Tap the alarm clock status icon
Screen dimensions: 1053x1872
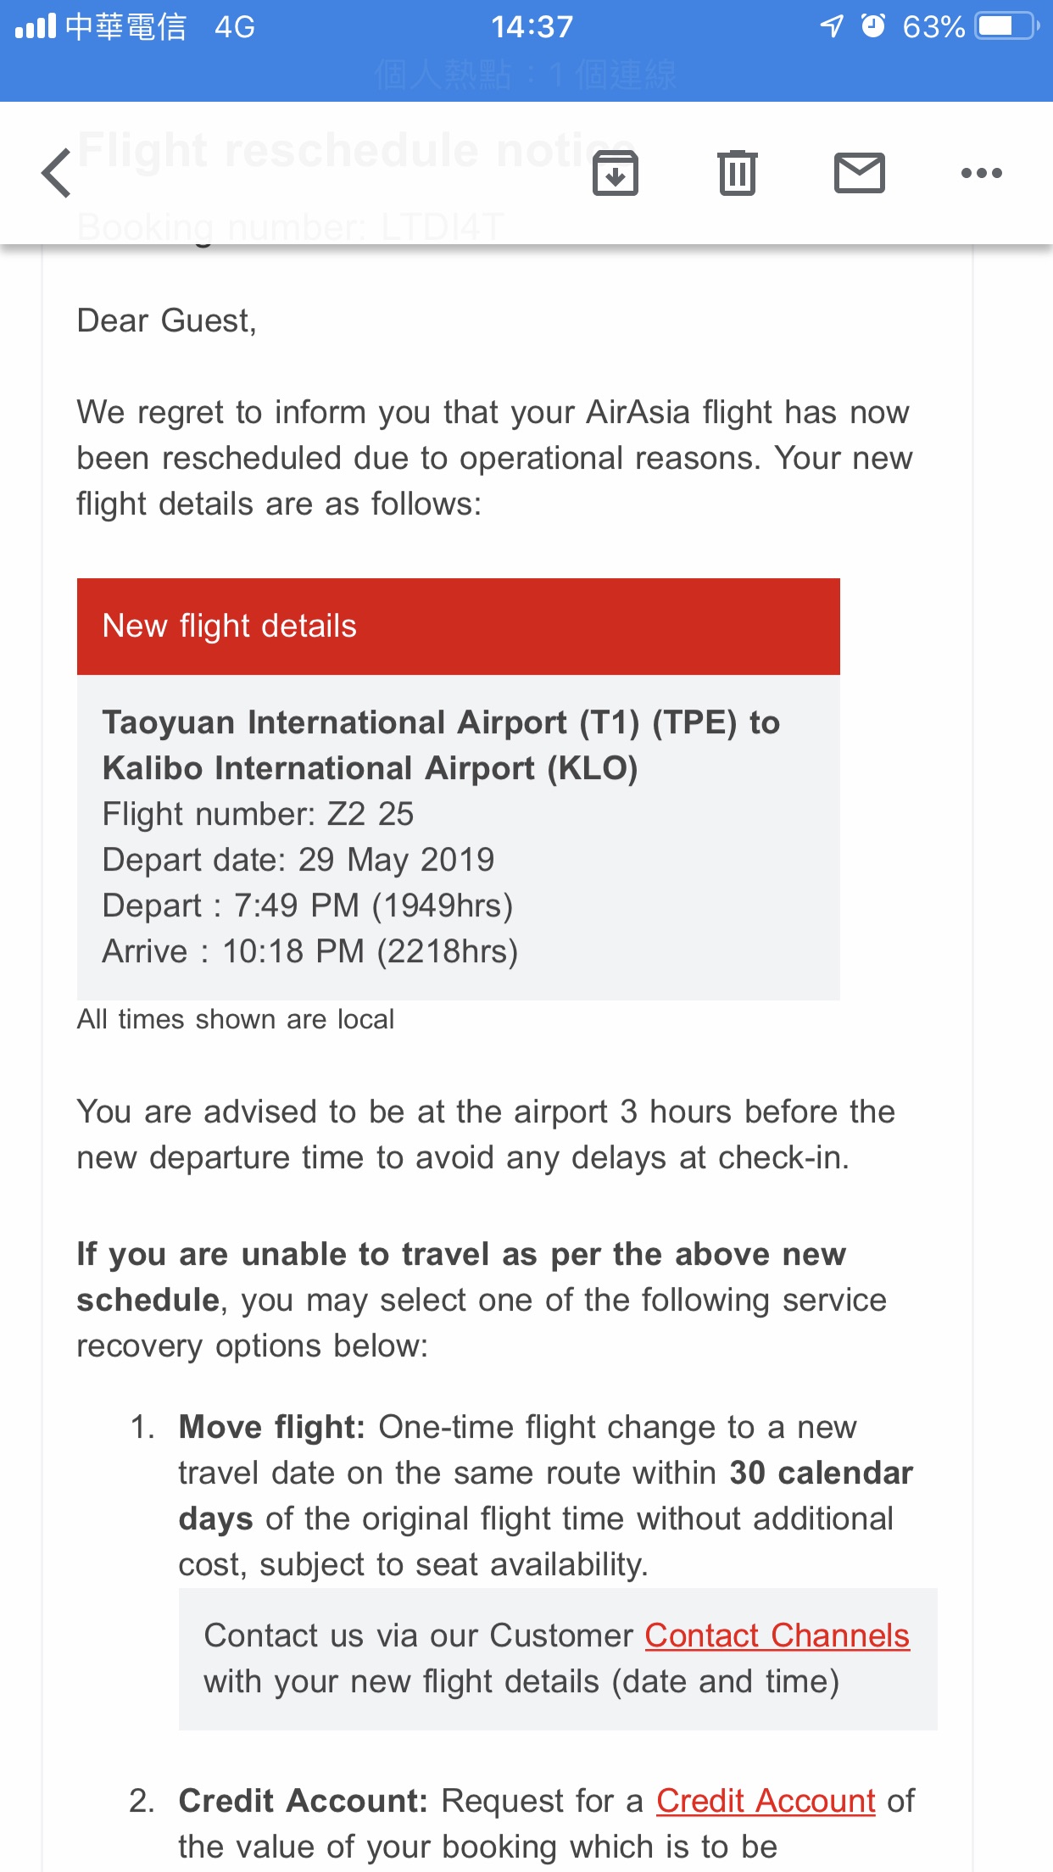pos(872,27)
